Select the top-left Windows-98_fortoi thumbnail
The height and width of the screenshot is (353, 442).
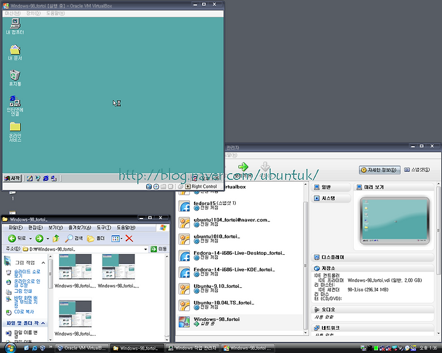point(75,271)
